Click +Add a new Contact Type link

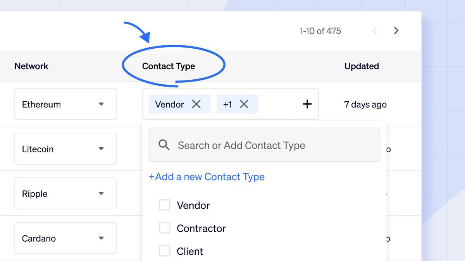207,177
